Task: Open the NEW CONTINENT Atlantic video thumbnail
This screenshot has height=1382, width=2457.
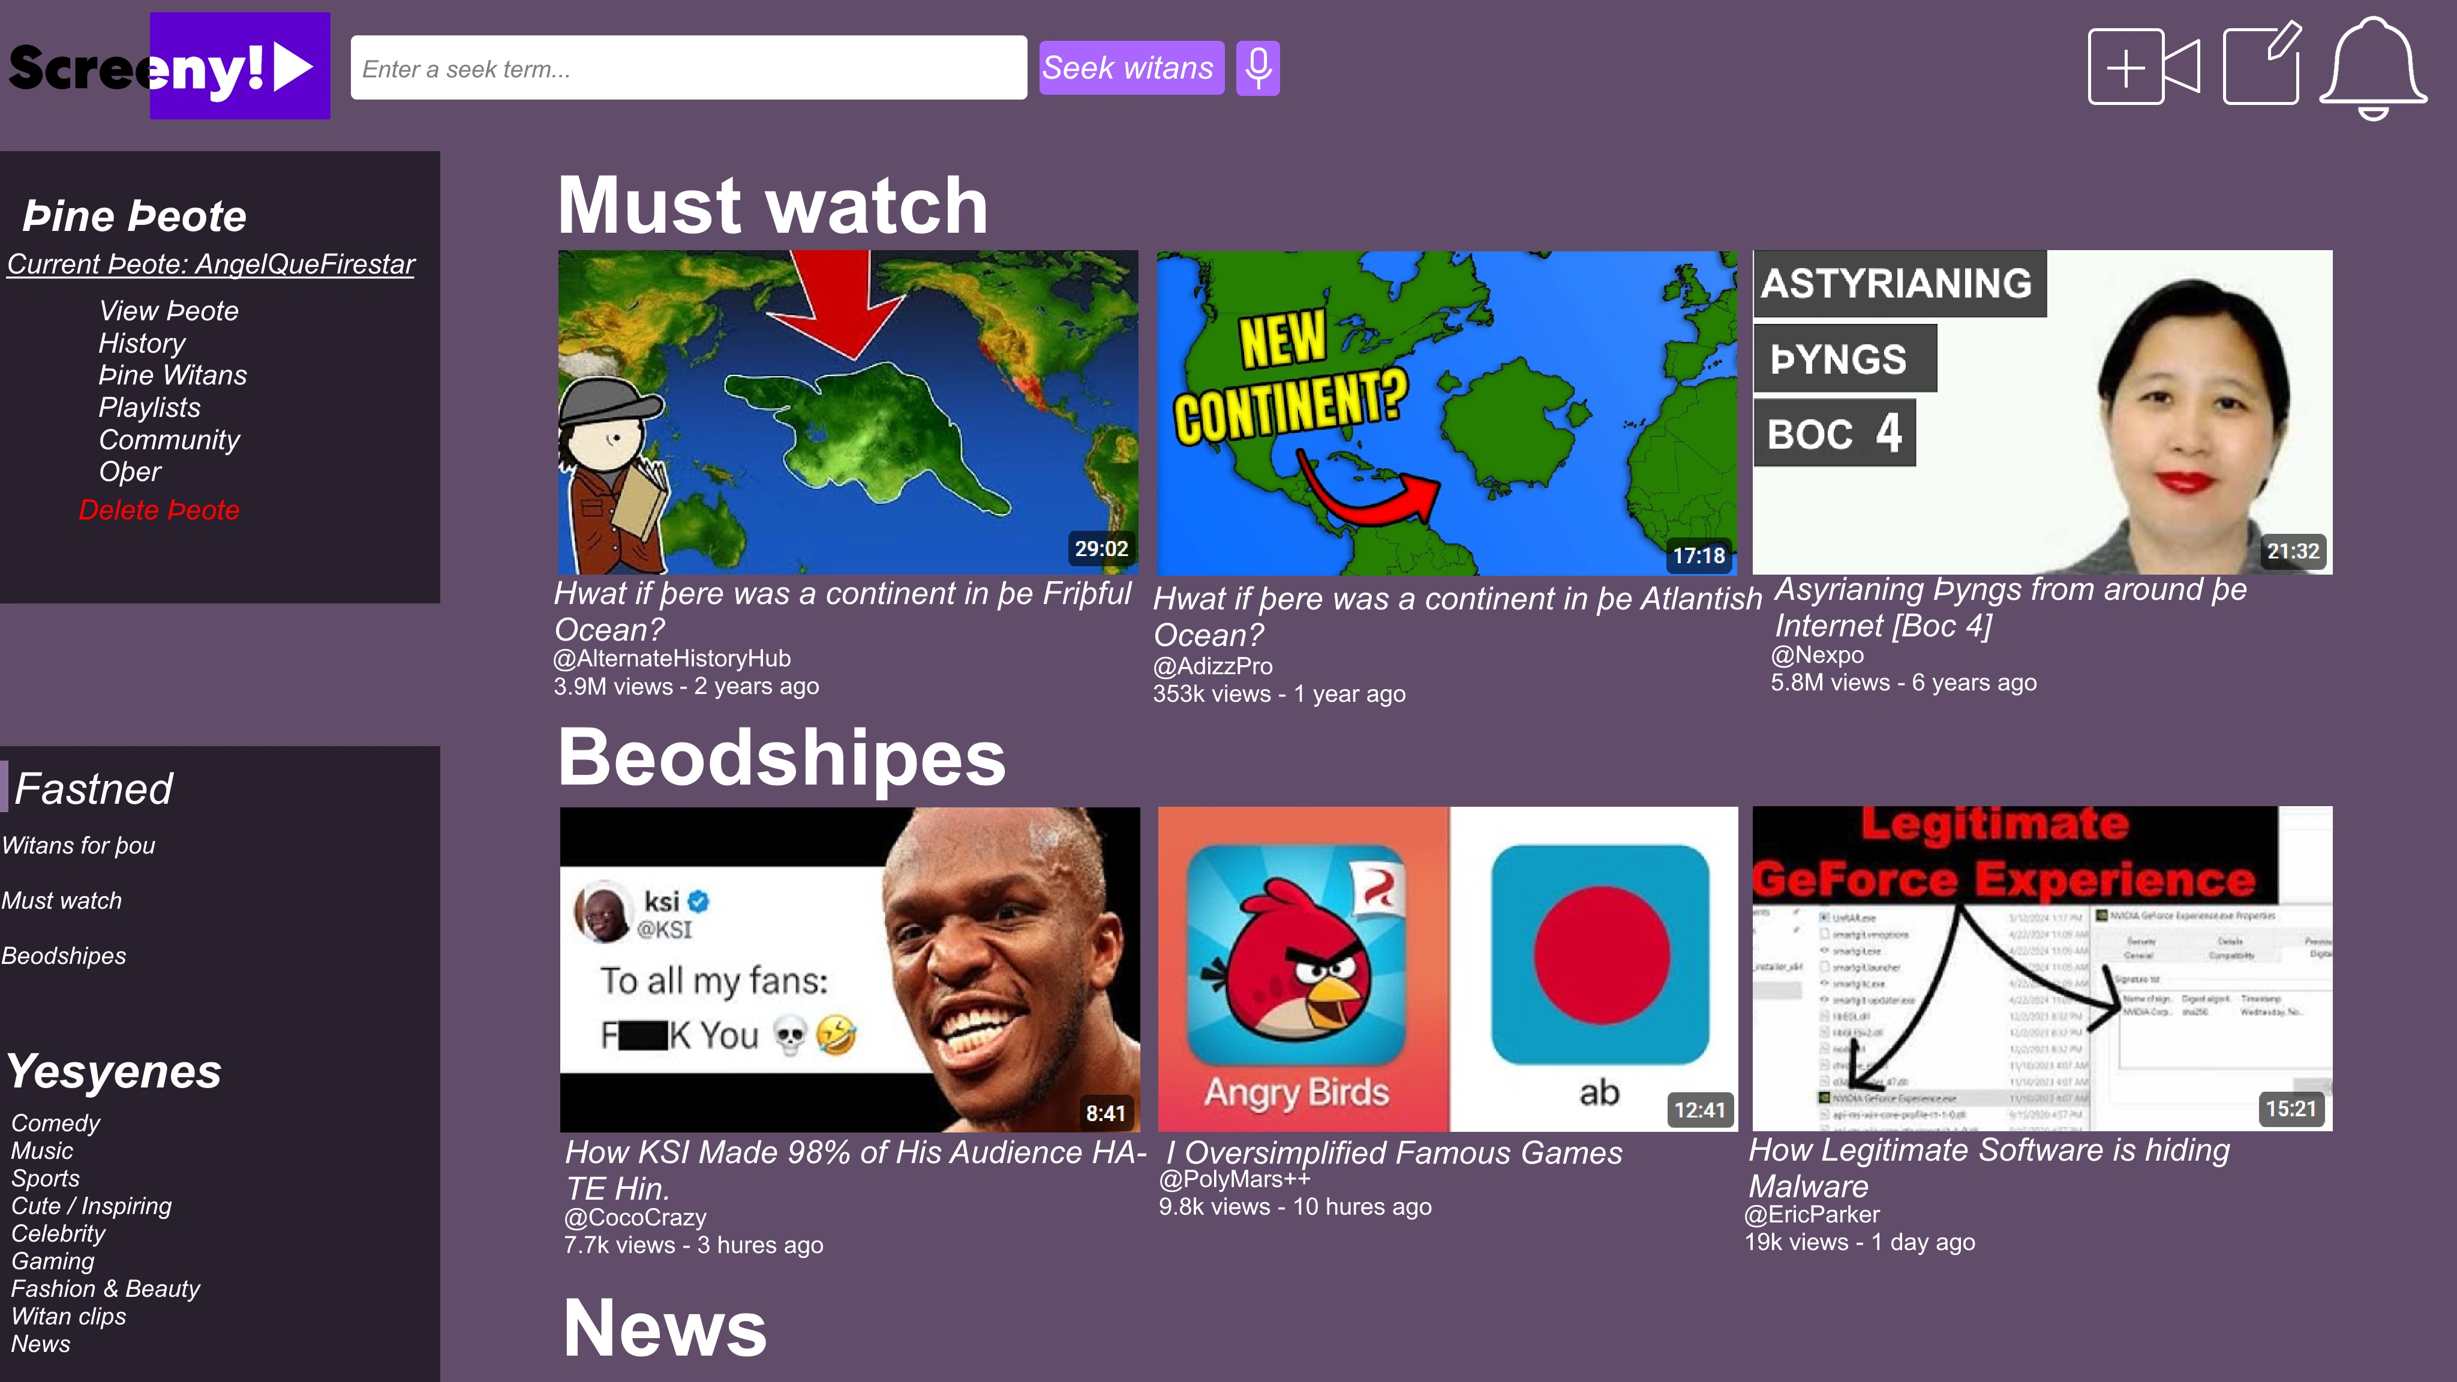Action: point(1447,413)
